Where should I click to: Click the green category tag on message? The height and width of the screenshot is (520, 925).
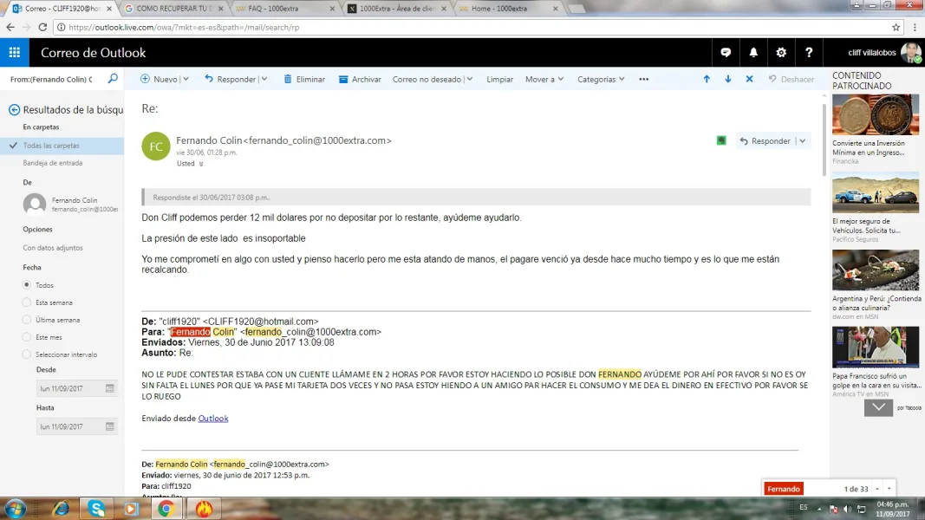pos(721,140)
